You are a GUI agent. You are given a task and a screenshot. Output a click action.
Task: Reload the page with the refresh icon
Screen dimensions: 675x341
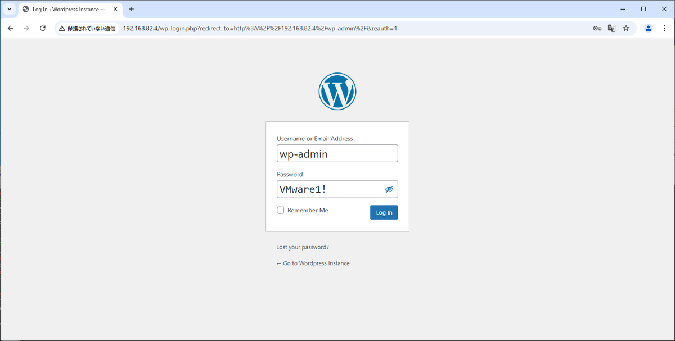[43, 28]
